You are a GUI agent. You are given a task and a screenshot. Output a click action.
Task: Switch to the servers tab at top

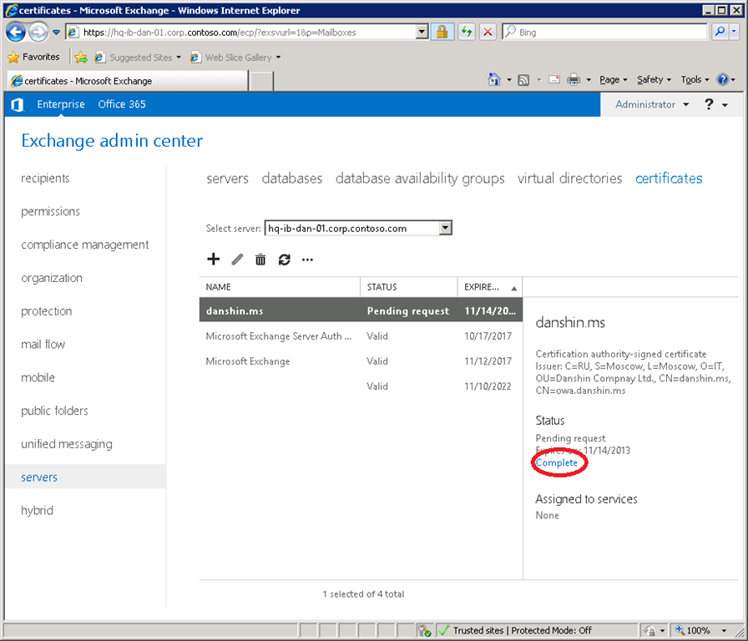click(x=228, y=179)
